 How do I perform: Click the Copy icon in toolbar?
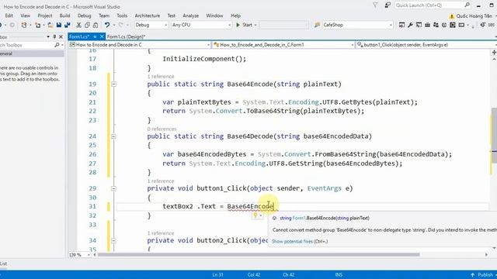coord(87,25)
